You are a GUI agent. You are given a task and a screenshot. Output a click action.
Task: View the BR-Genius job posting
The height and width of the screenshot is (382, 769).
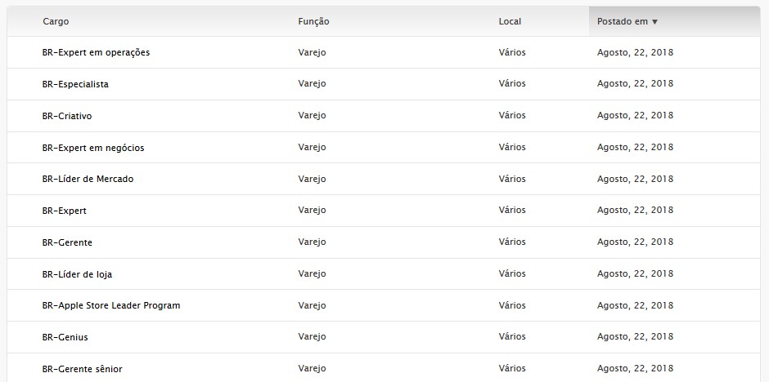click(65, 337)
